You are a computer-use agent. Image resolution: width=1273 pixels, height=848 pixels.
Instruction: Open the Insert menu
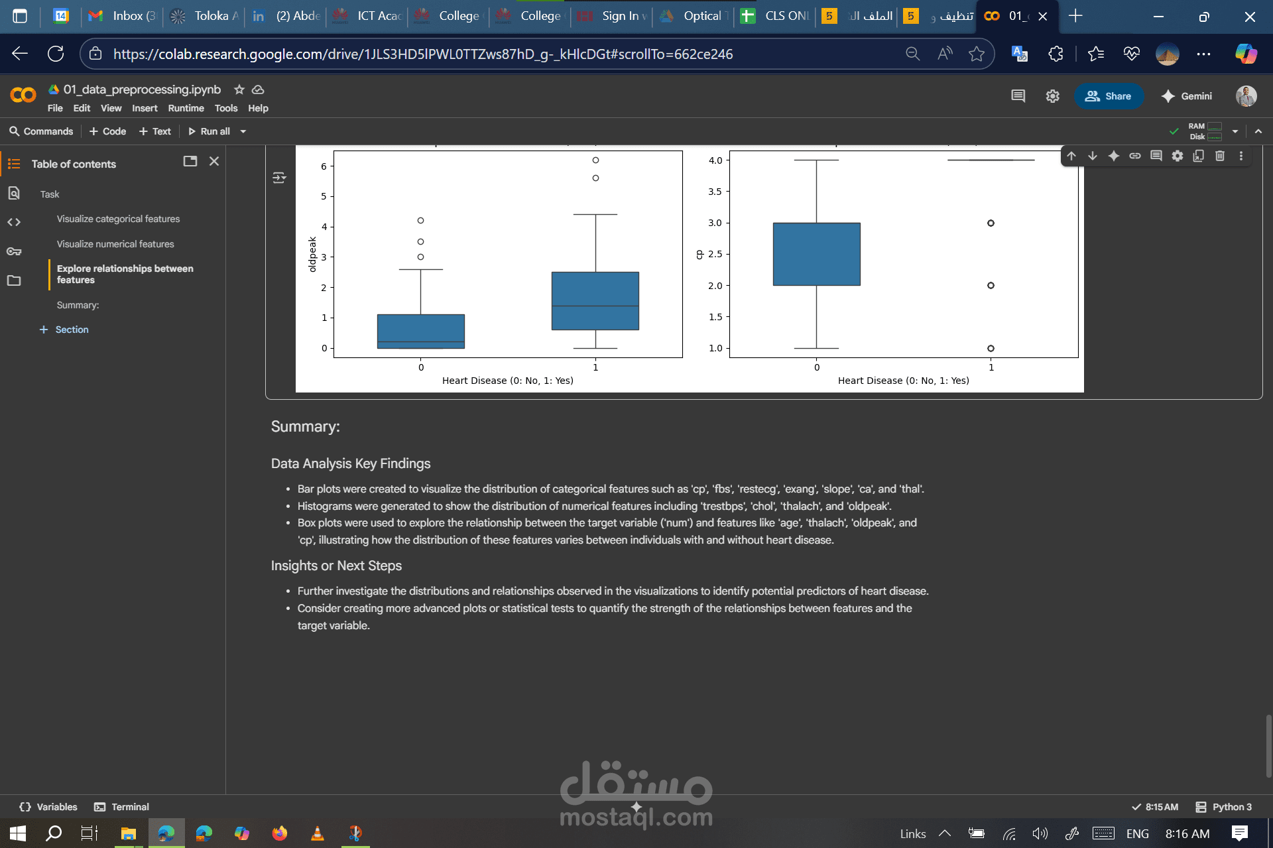pos(144,108)
